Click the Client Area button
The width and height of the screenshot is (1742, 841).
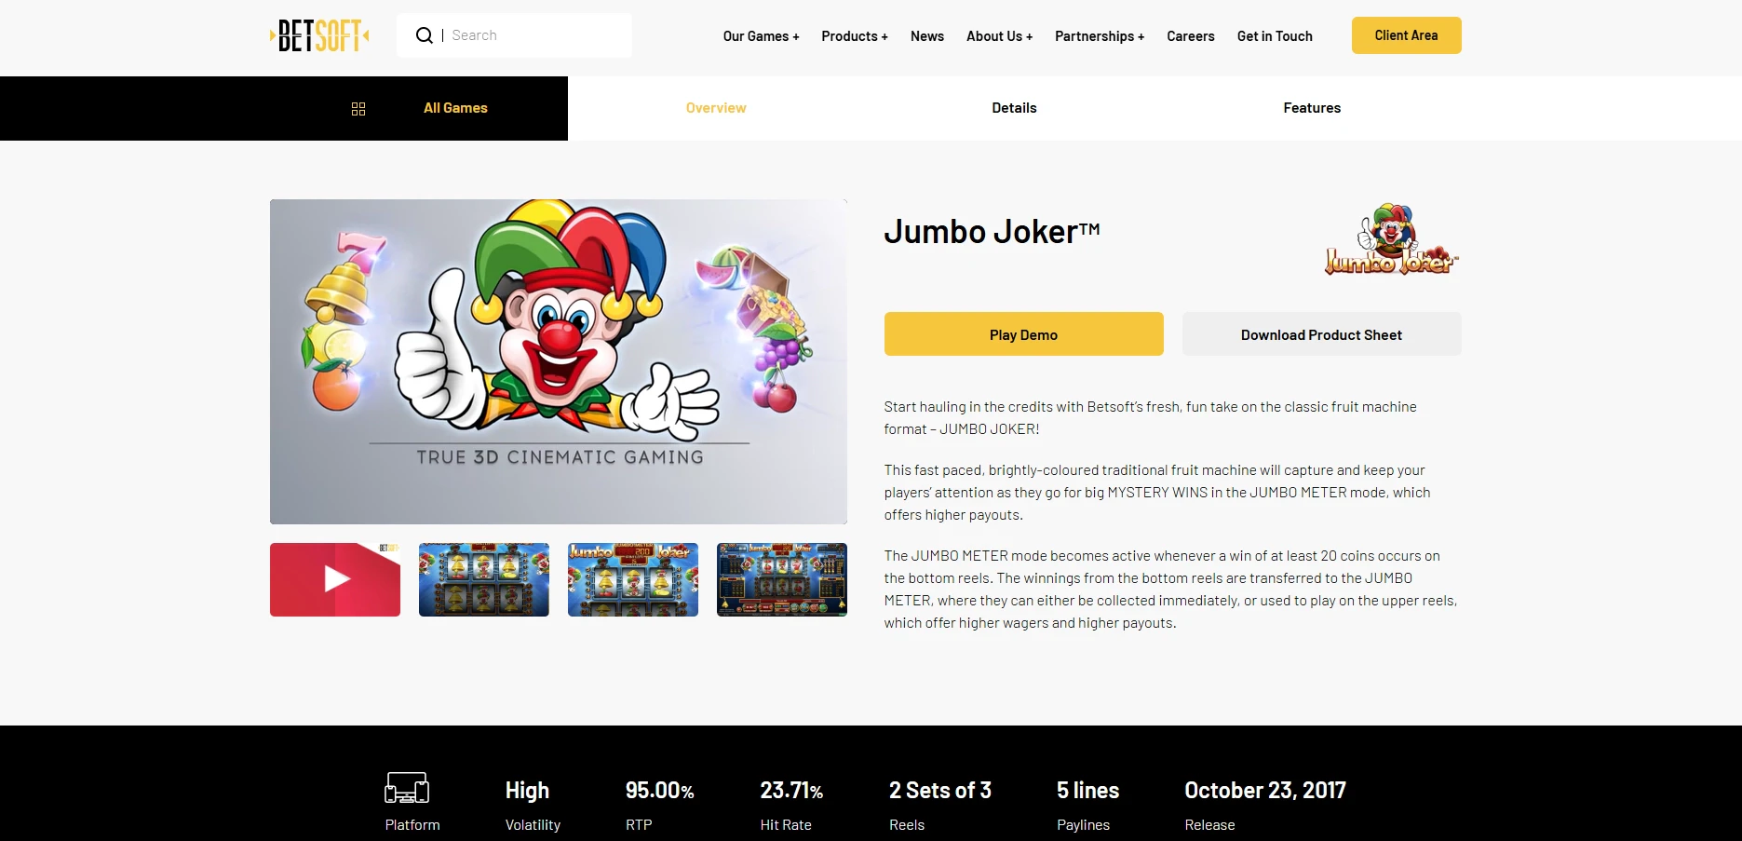(1406, 35)
